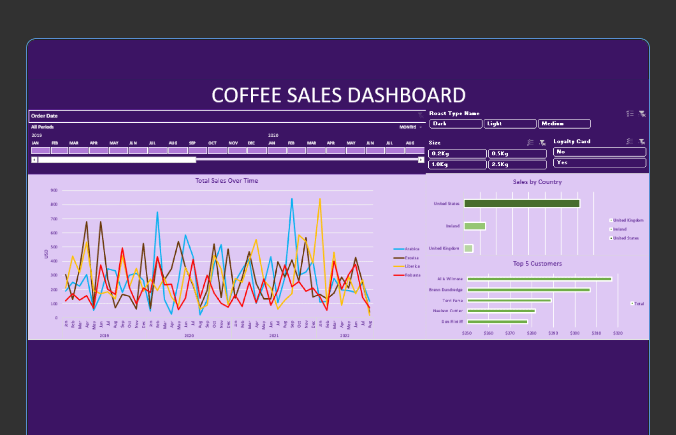Viewport: 676px width, 435px height.
Task: Click the Arabica legend entry
Action: (x=407, y=249)
